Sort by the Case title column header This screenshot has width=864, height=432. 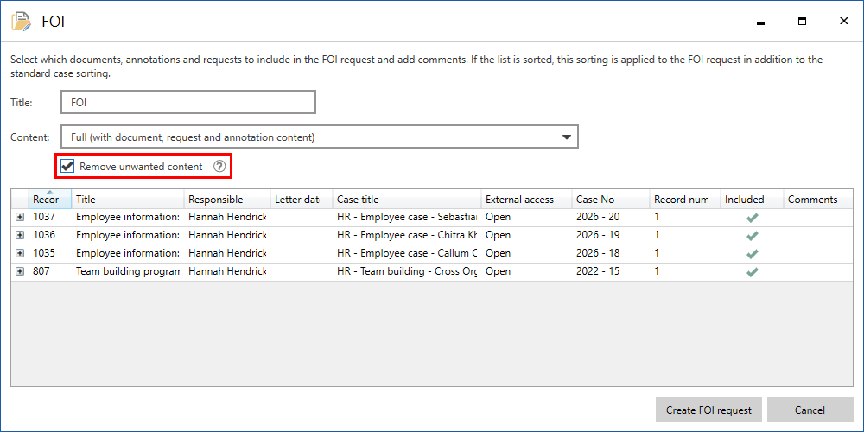pos(406,200)
